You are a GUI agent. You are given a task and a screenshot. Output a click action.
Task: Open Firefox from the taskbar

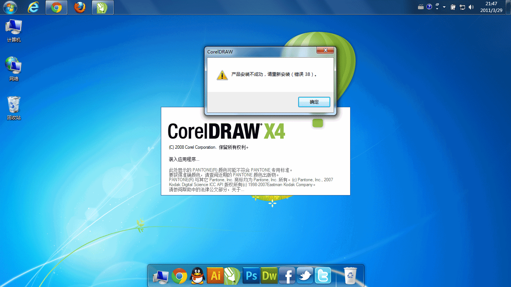click(x=80, y=7)
